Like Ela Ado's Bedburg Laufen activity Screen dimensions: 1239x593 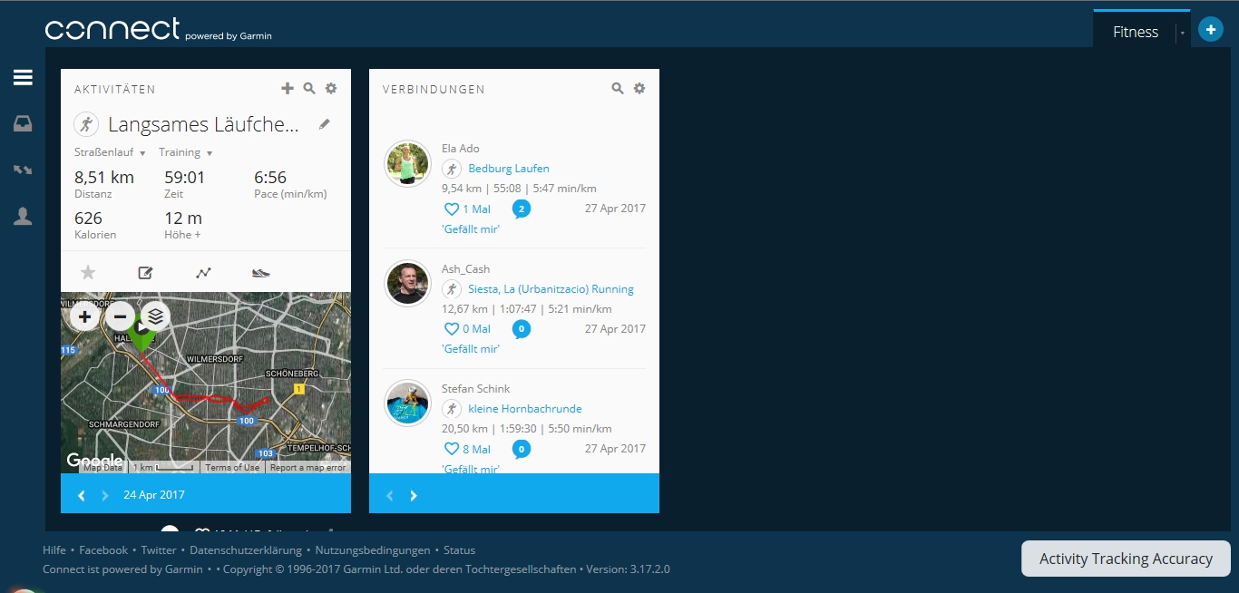pyautogui.click(x=452, y=209)
